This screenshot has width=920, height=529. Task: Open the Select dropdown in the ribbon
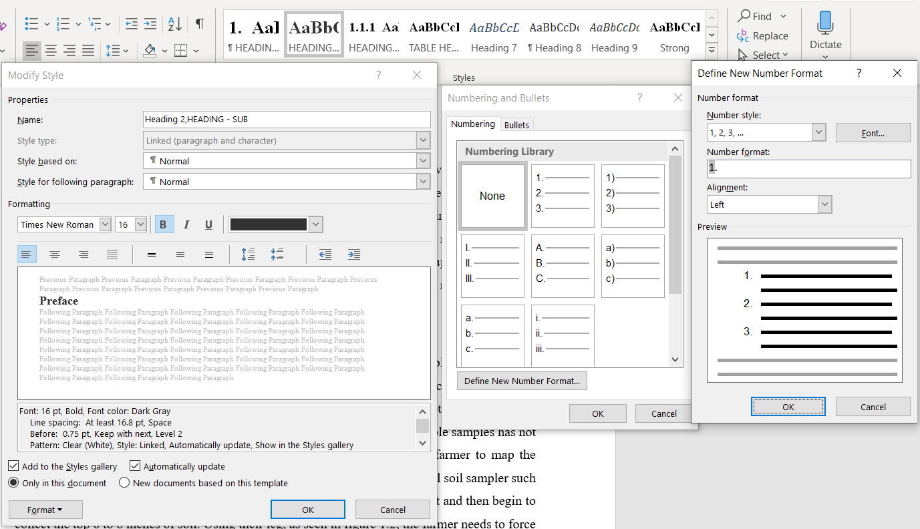coord(785,55)
